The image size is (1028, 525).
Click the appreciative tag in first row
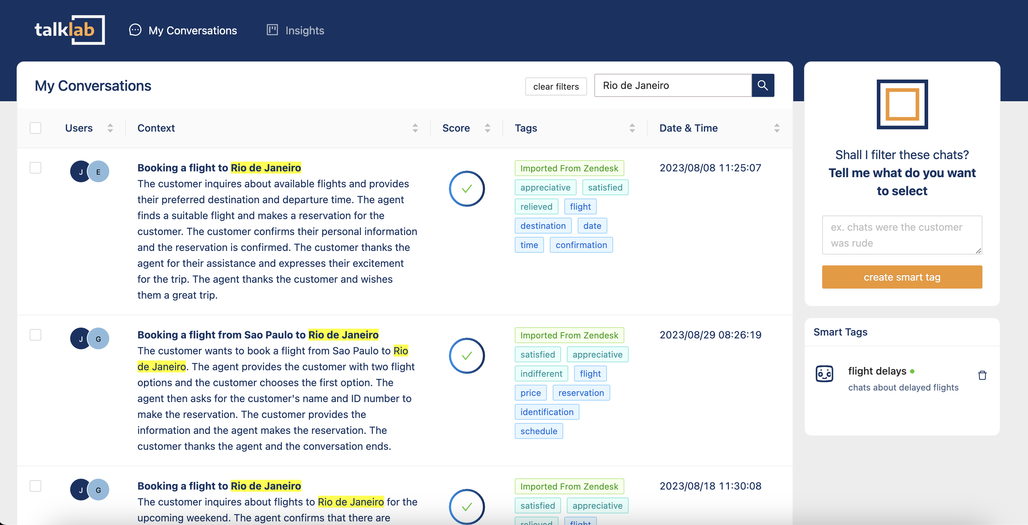(x=545, y=188)
